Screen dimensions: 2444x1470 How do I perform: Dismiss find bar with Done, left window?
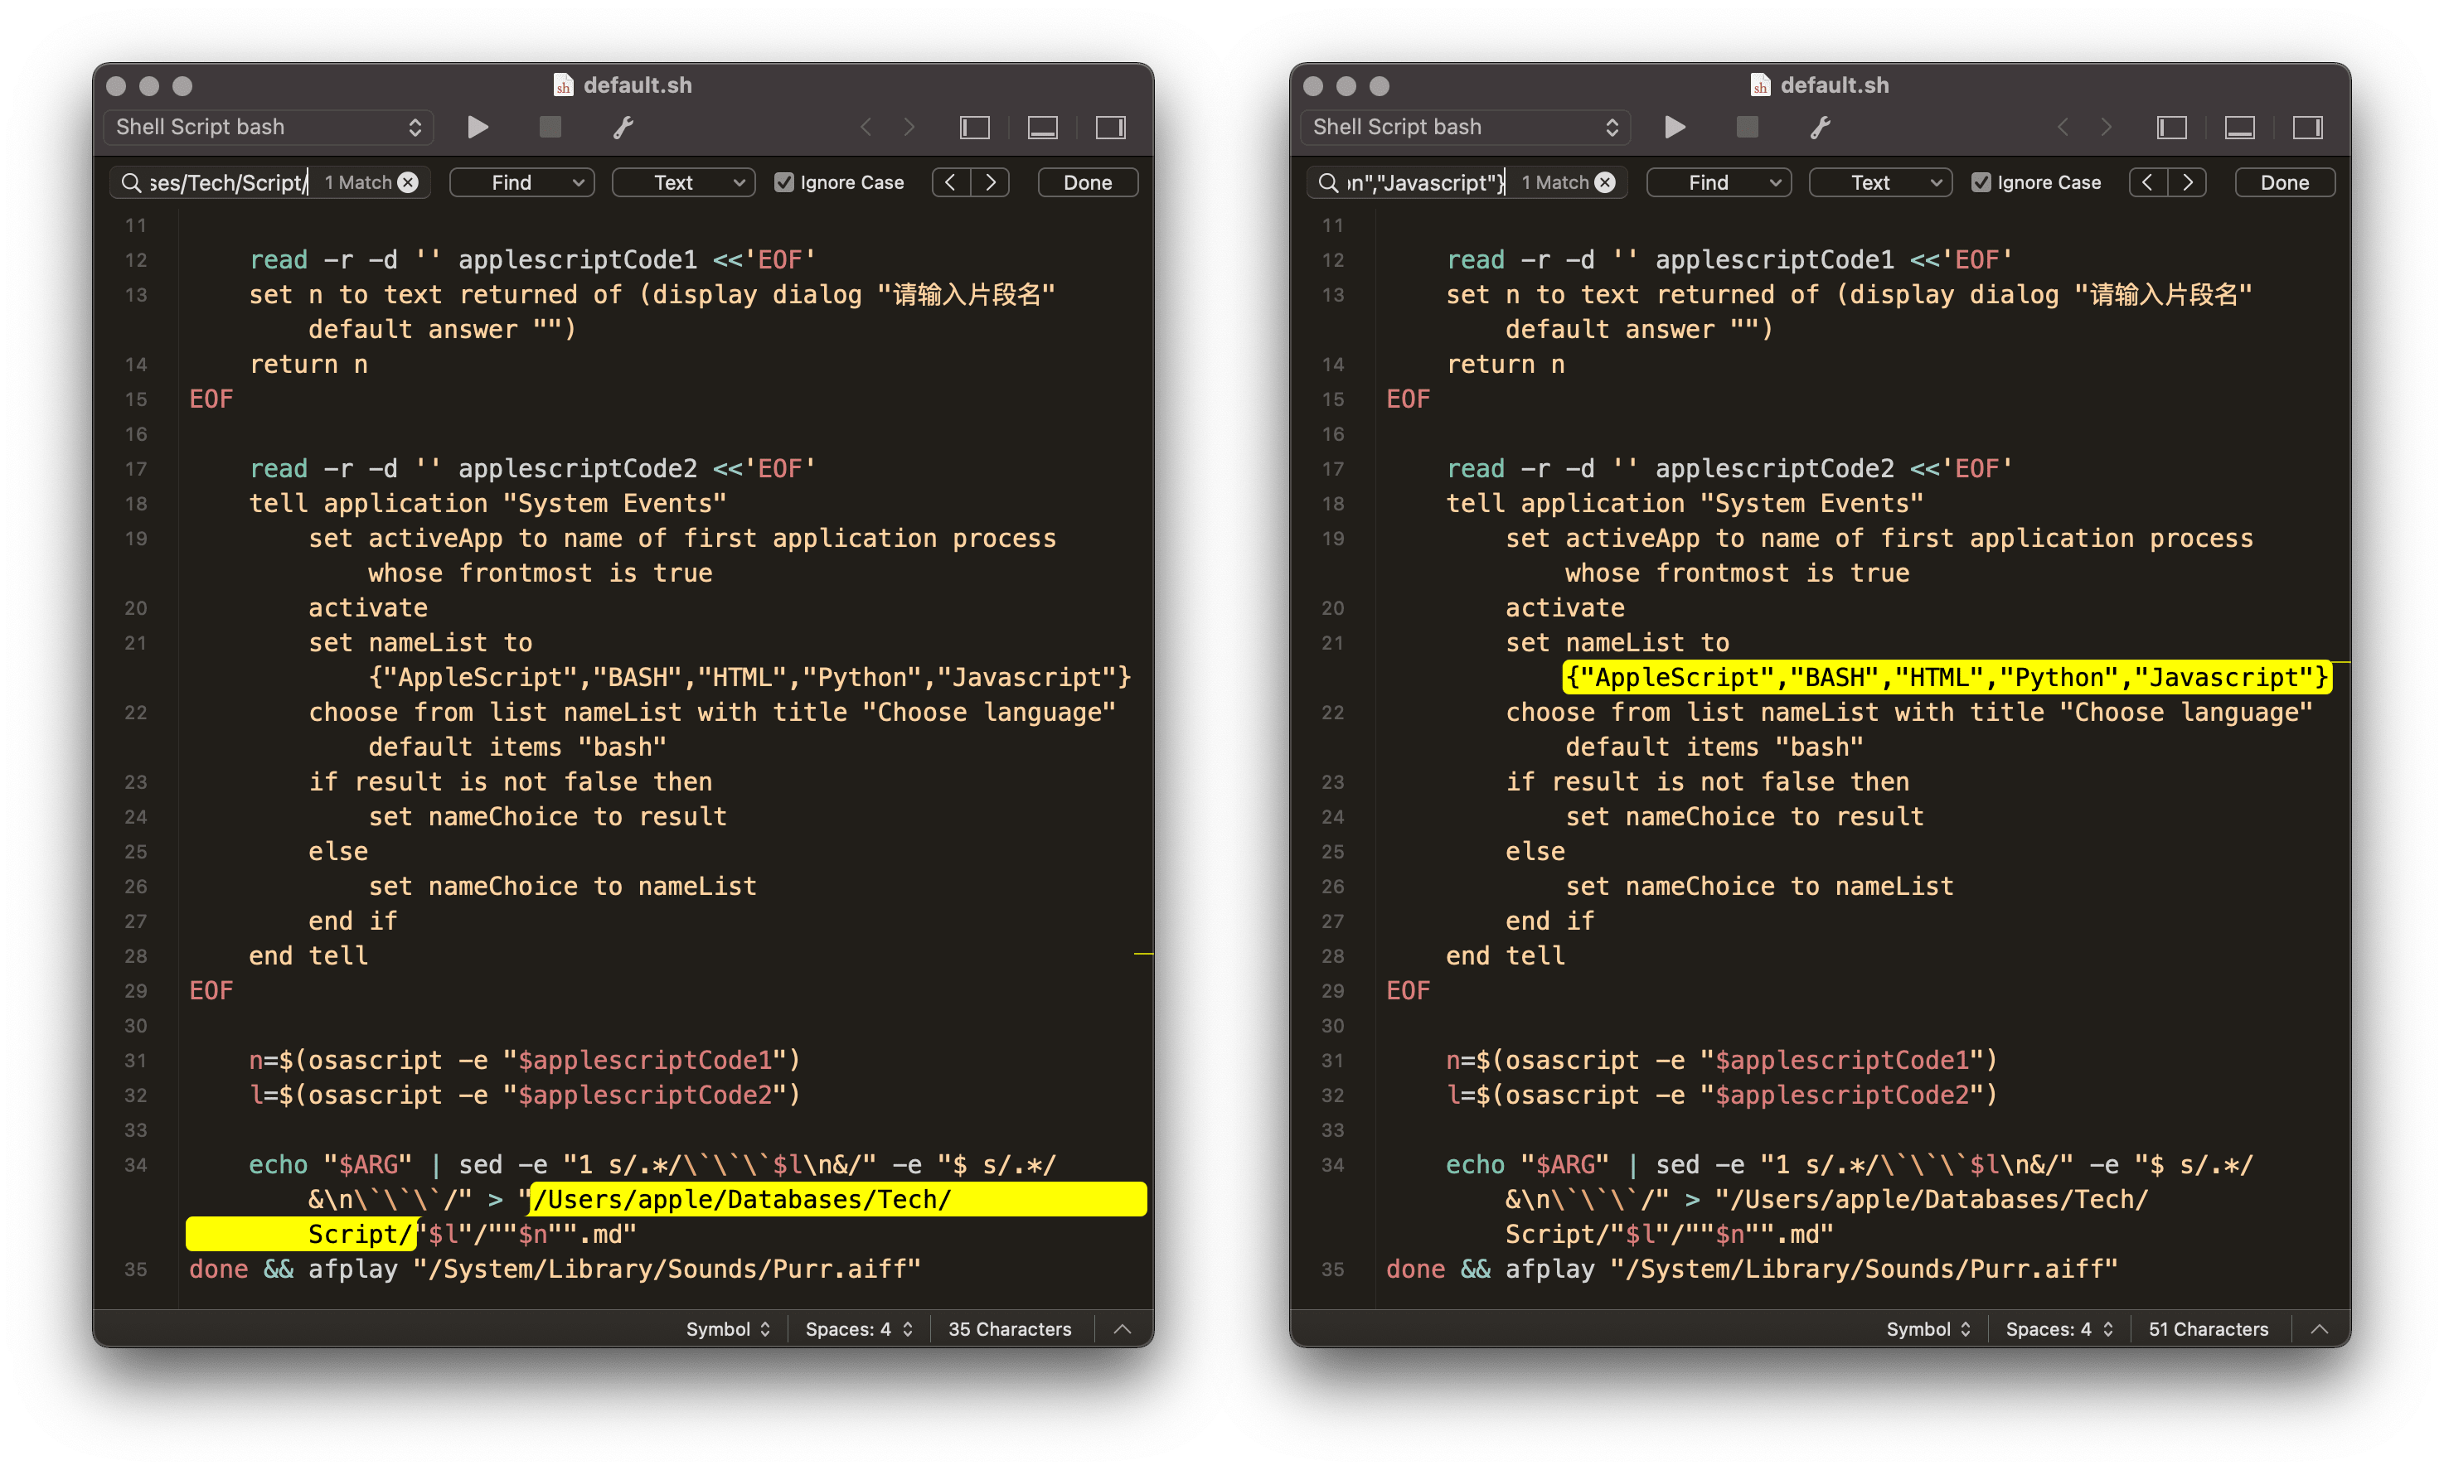click(1087, 182)
